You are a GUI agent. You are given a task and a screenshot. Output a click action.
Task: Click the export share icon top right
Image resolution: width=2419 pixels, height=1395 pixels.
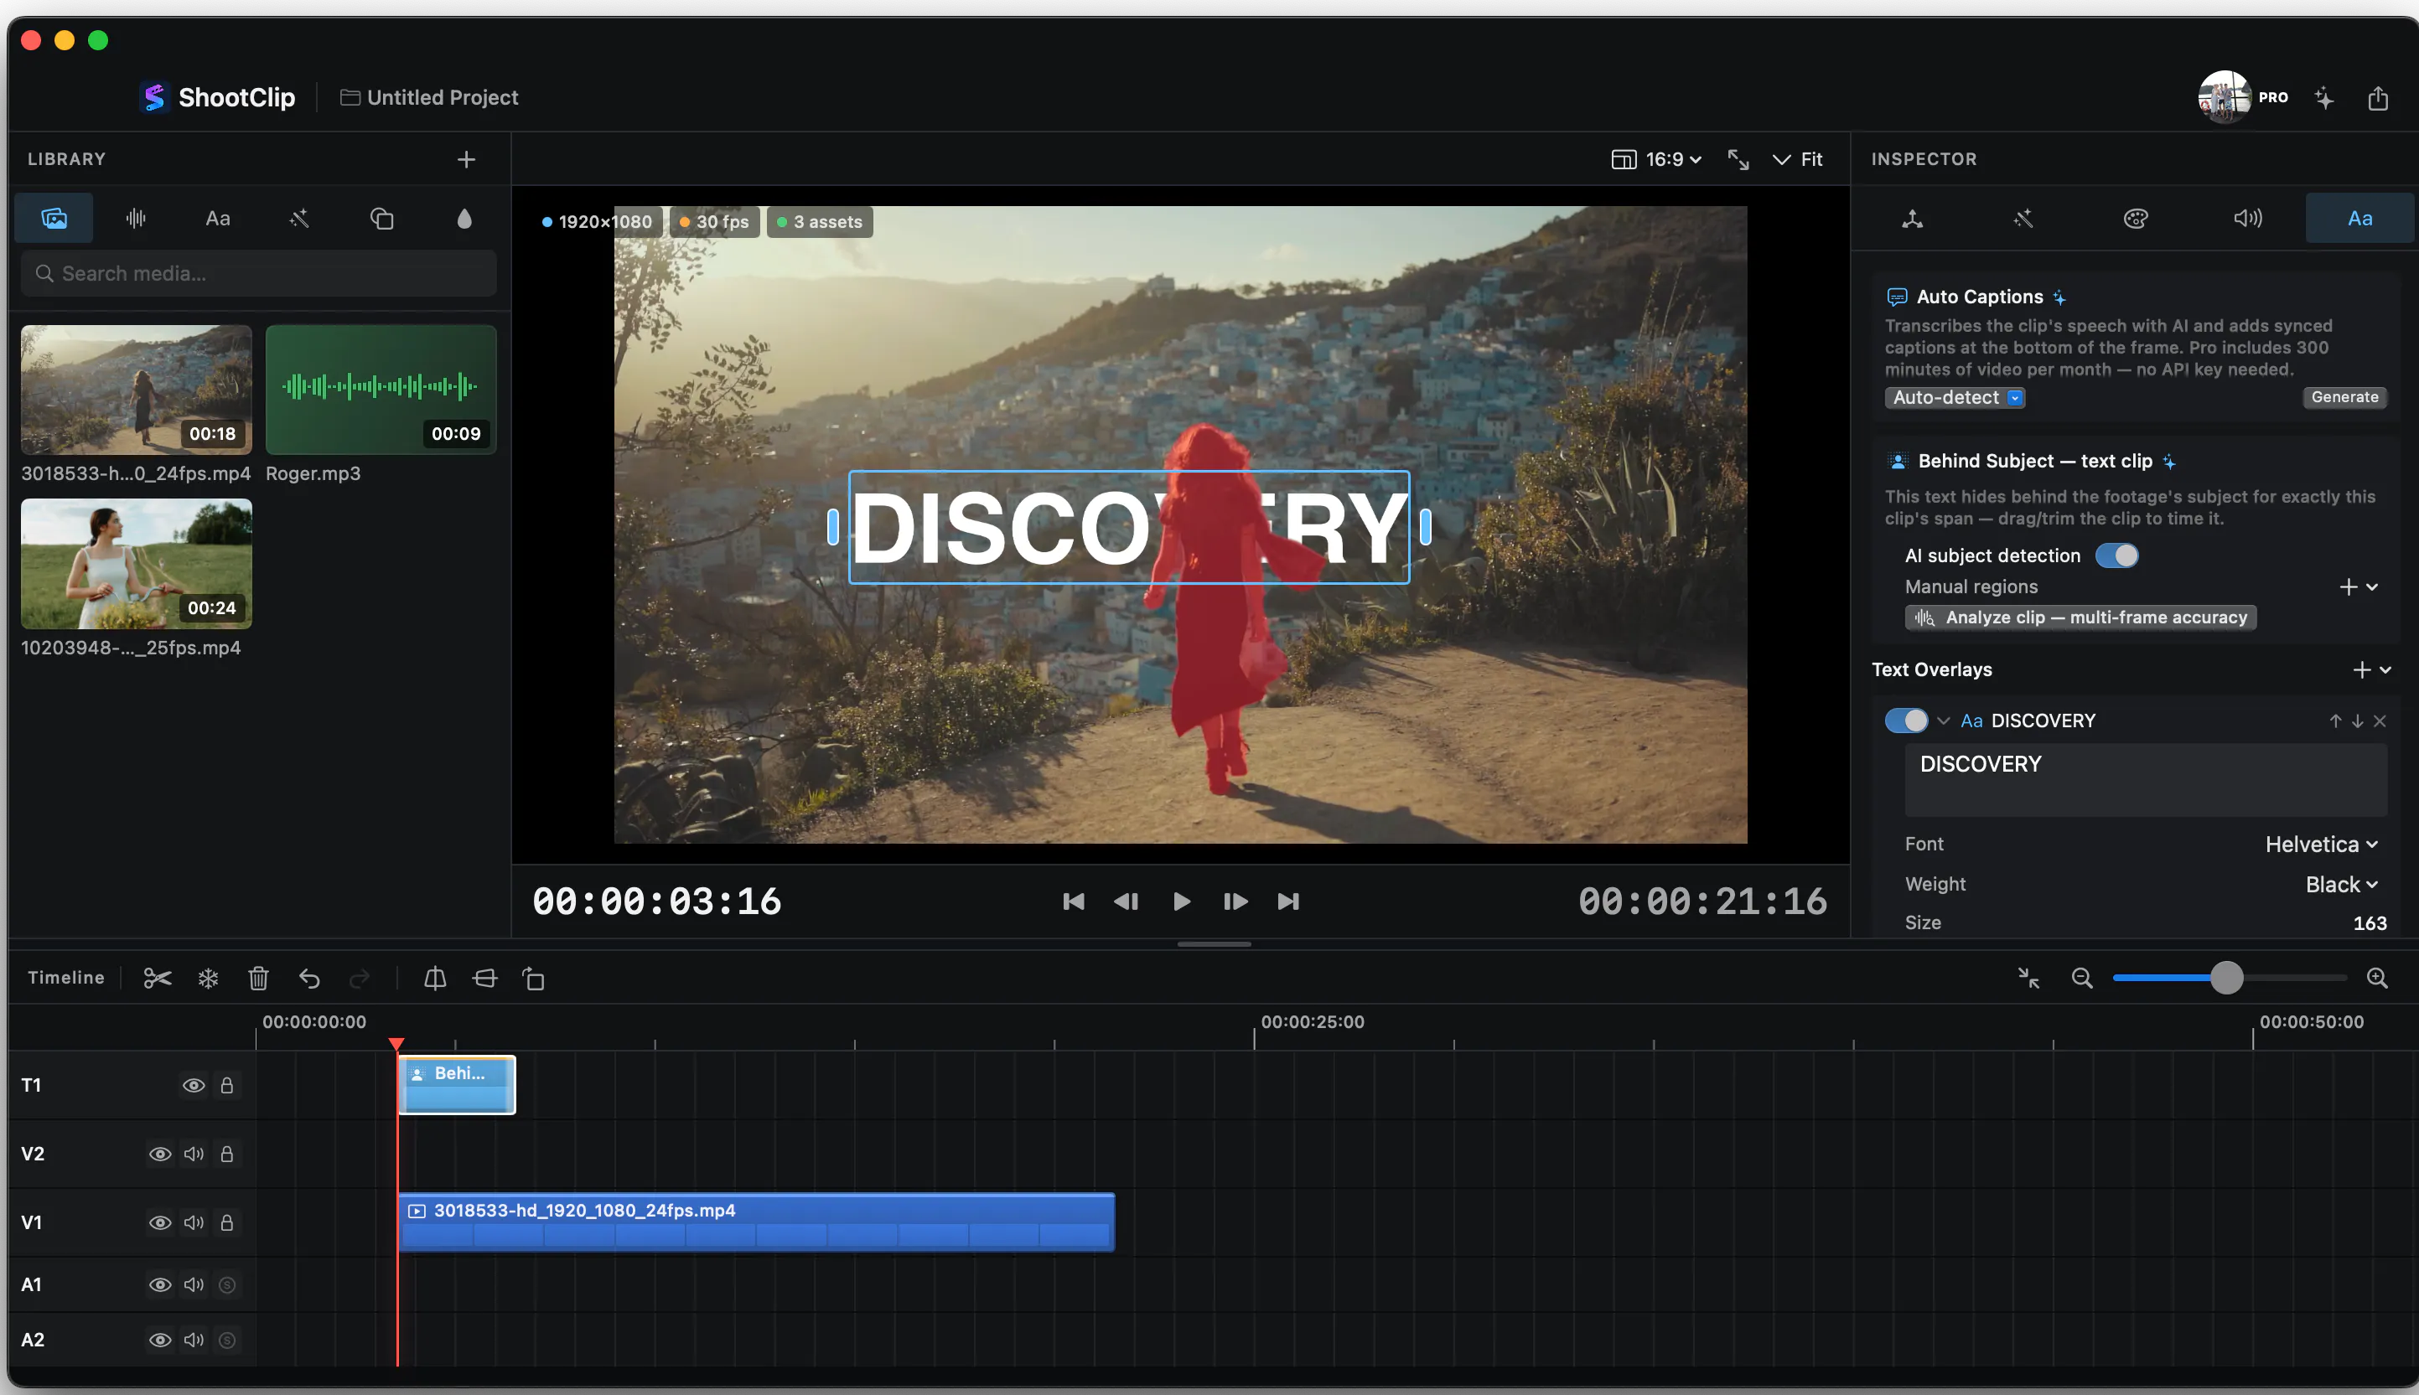click(x=2378, y=98)
